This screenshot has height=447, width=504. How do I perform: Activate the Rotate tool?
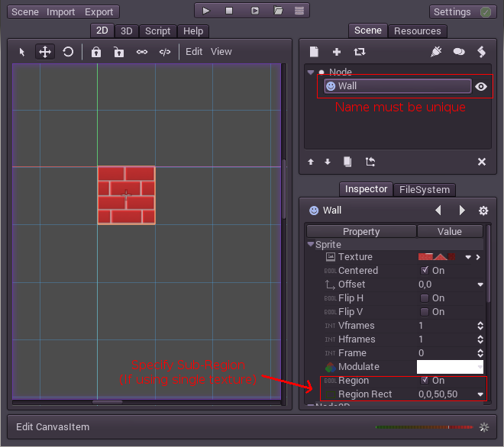(x=68, y=52)
